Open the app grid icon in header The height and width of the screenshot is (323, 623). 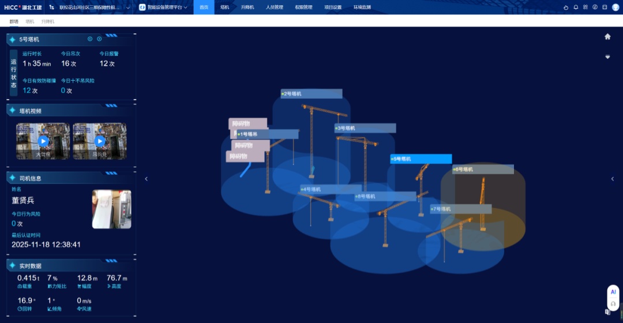tap(585, 7)
